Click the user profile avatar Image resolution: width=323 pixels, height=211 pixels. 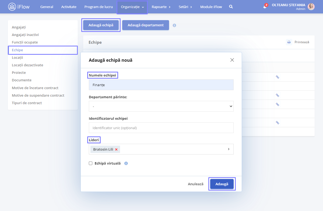[x=311, y=7]
